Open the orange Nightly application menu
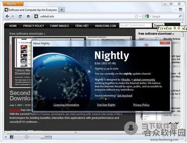The width and height of the screenshot is (187, 143). tap(13, 4)
